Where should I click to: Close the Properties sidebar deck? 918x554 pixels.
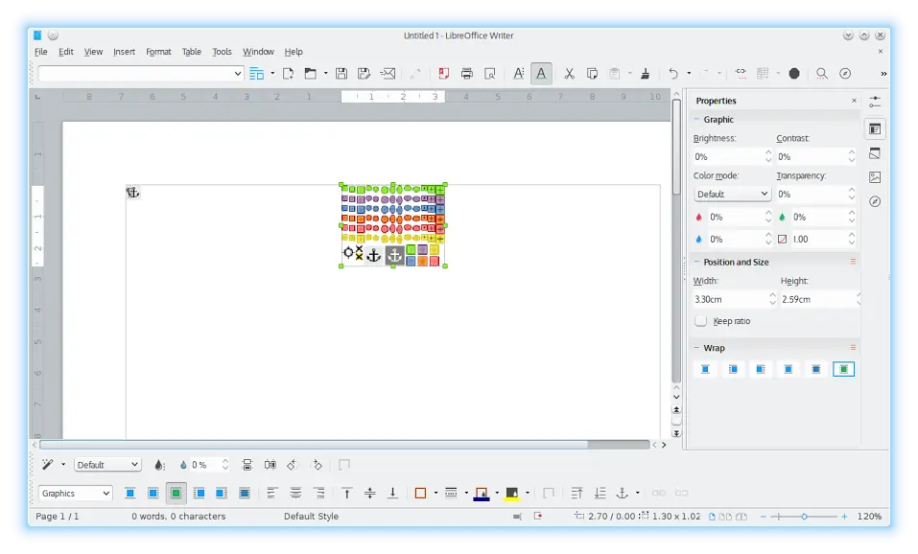tap(854, 101)
